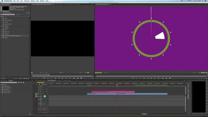Select the Ripple Edit tool
Screen dimensions: 208x117
point(188,85)
